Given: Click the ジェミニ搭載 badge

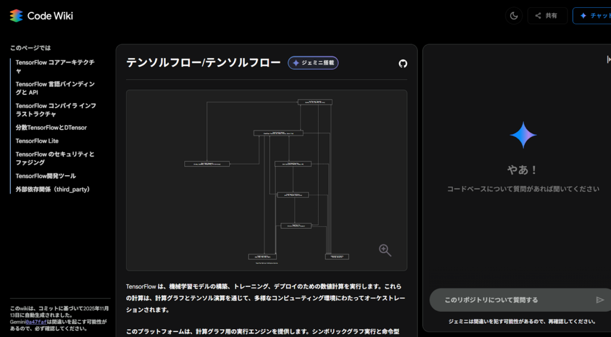Looking at the screenshot, I should [x=313, y=63].
